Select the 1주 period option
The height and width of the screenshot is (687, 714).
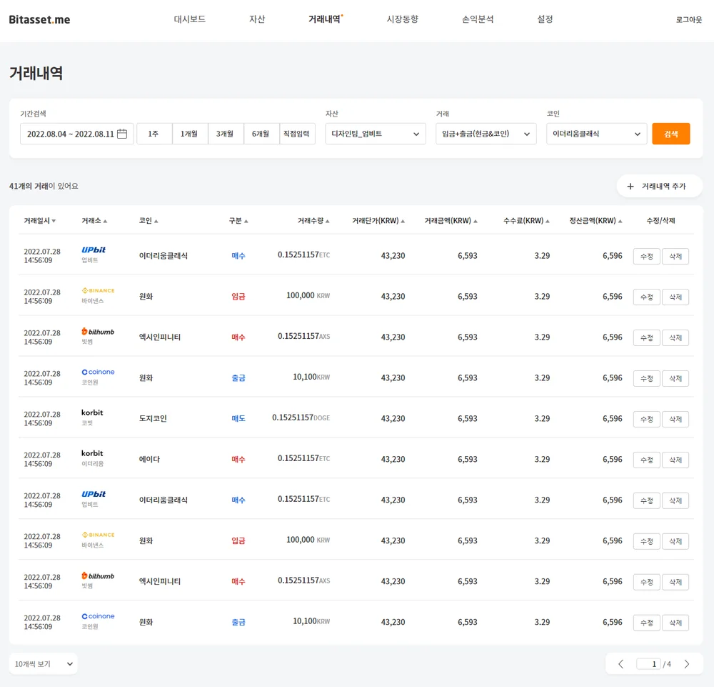pyautogui.click(x=154, y=134)
